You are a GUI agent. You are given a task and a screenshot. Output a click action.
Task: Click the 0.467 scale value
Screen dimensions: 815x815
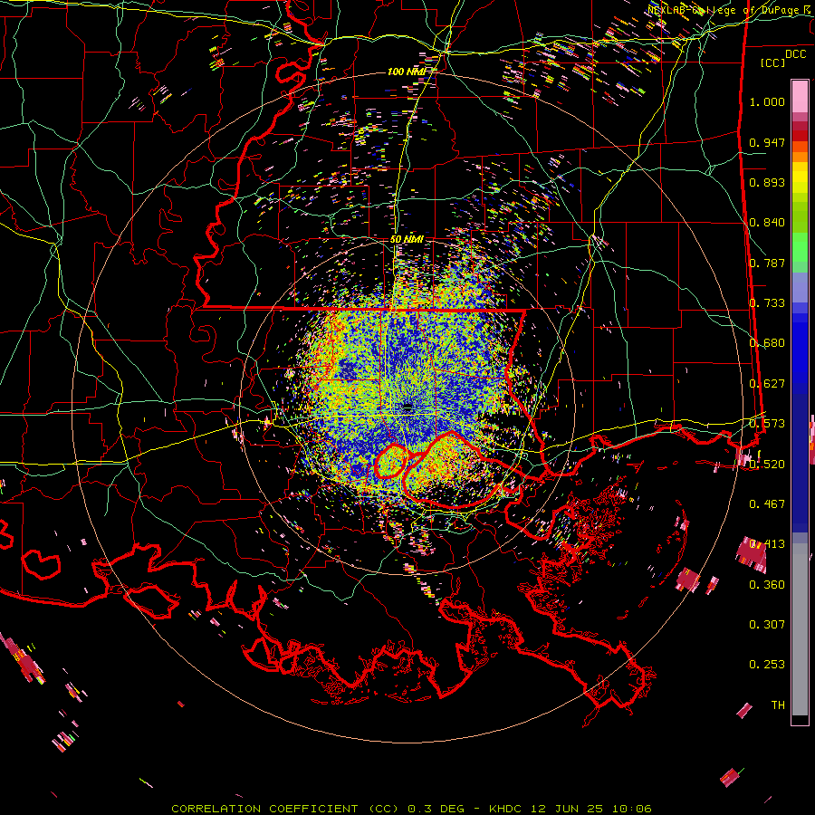point(767,504)
